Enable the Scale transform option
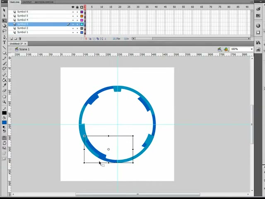This screenshot has width=265, height=199. 4,148
